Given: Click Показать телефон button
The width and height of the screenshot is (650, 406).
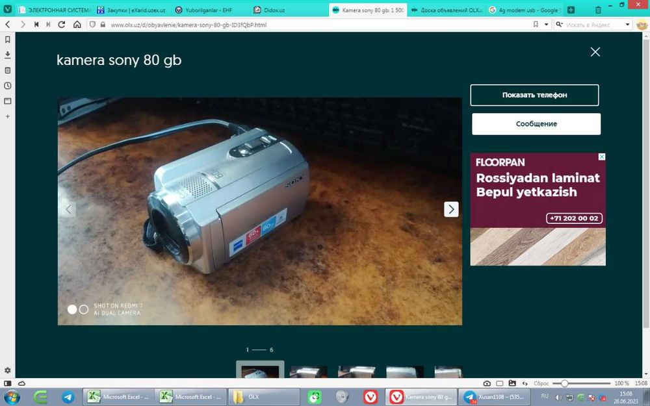Looking at the screenshot, I should pos(534,95).
